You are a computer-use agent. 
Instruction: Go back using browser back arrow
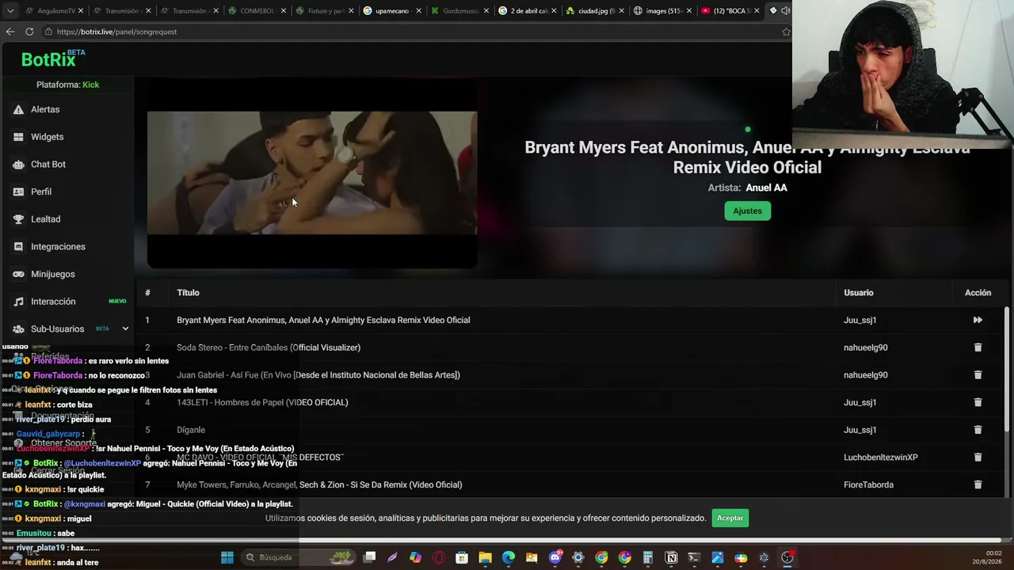tap(10, 32)
